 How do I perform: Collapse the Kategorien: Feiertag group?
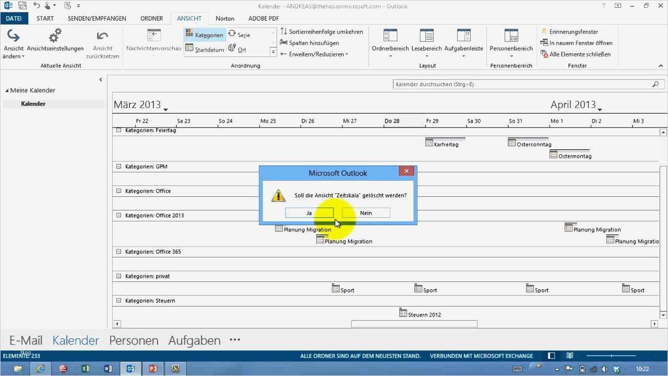[x=120, y=130]
